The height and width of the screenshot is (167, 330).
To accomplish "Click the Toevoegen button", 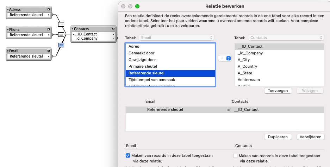I will 278,91.
